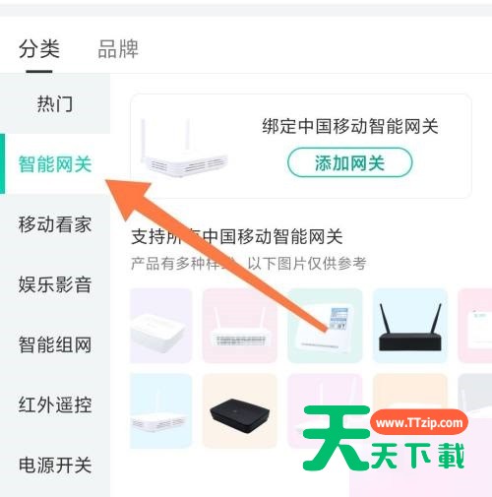This screenshot has height=497, width=492.
Task: Select 智能网关 in the sidebar
Action: pyautogui.click(x=55, y=164)
